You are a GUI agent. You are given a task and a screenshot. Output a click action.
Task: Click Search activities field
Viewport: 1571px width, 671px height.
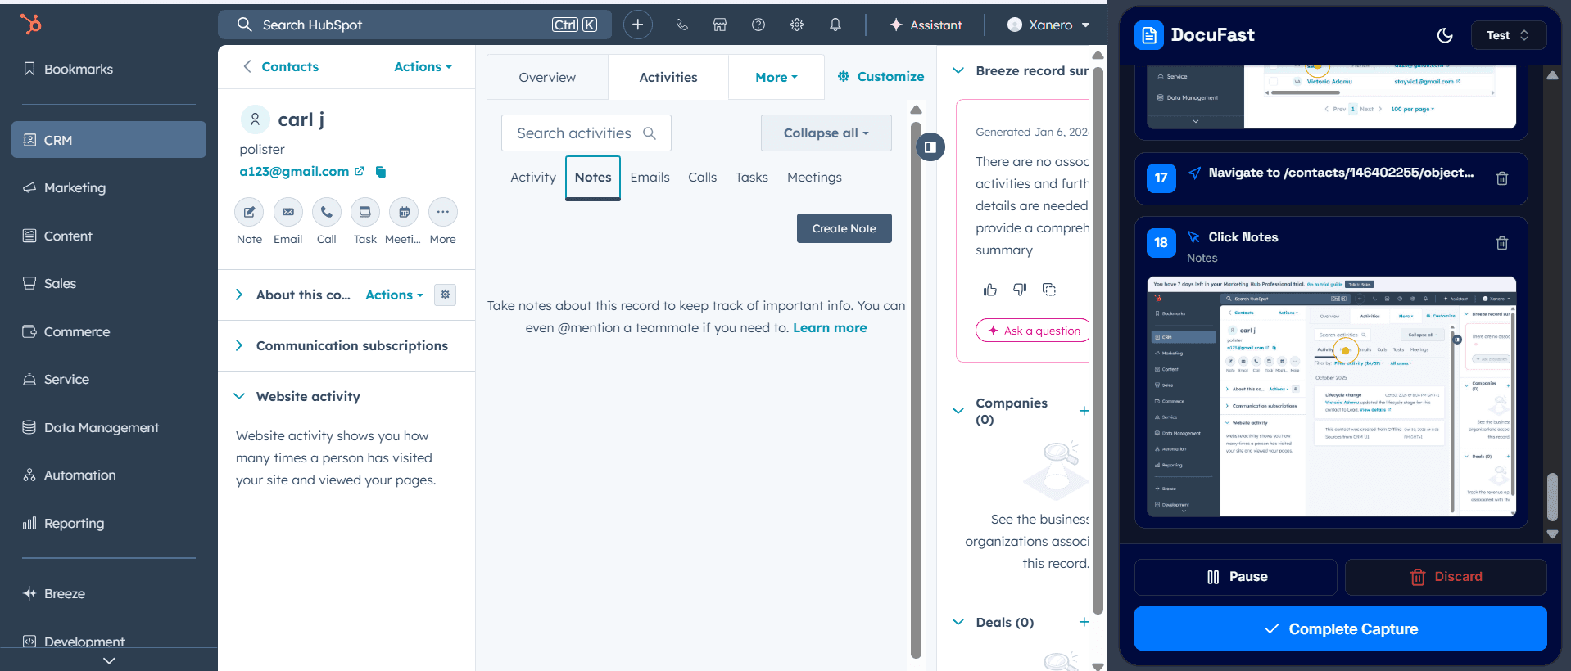pyautogui.click(x=586, y=133)
